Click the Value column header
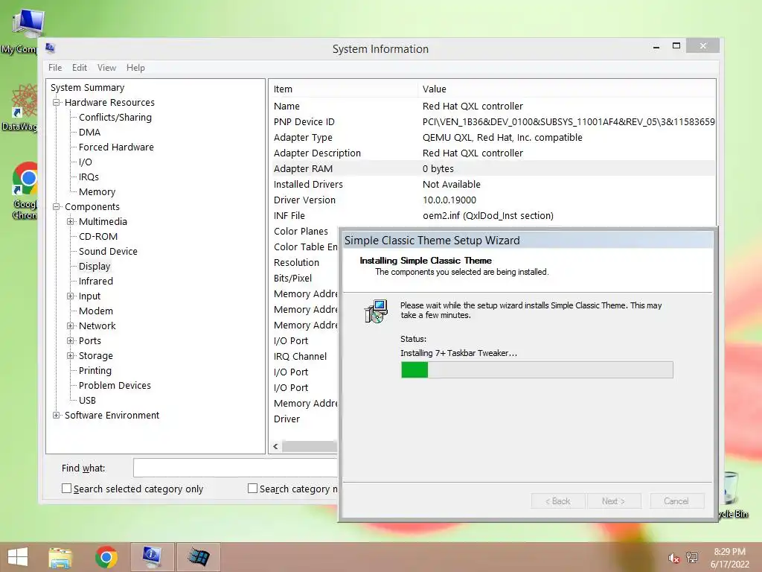Viewport: 762px width, 572px height. (566, 89)
